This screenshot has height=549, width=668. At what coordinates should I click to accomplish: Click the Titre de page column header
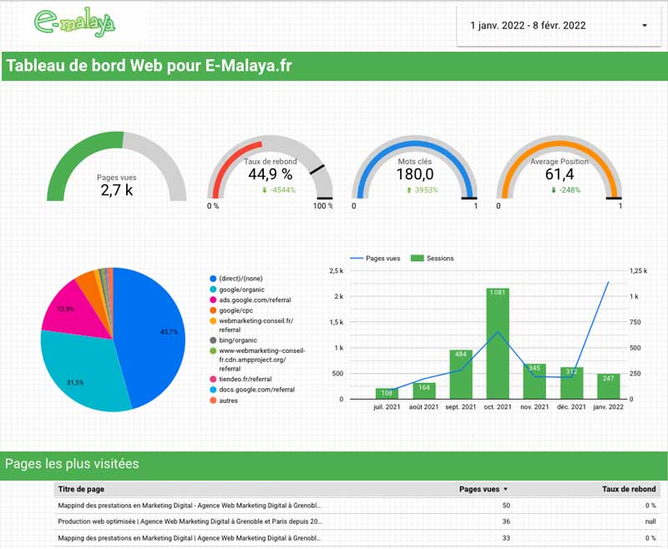81,489
